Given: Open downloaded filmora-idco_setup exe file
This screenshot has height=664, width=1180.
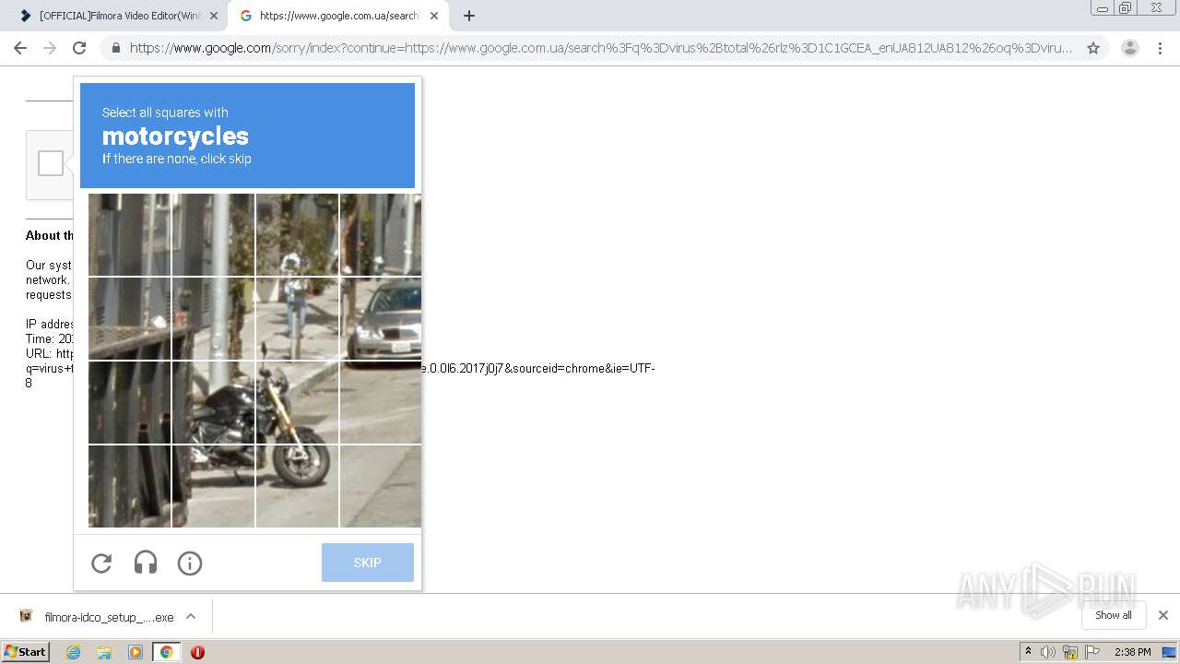Looking at the screenshot, I should point(97,617).
